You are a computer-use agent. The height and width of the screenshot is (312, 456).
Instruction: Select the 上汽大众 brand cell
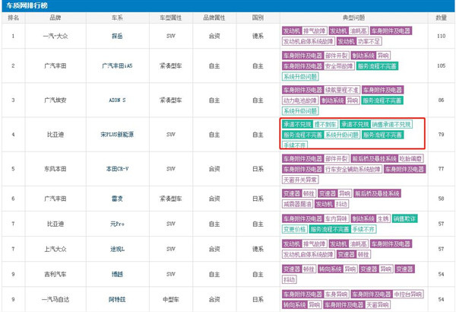click(55, 249)
